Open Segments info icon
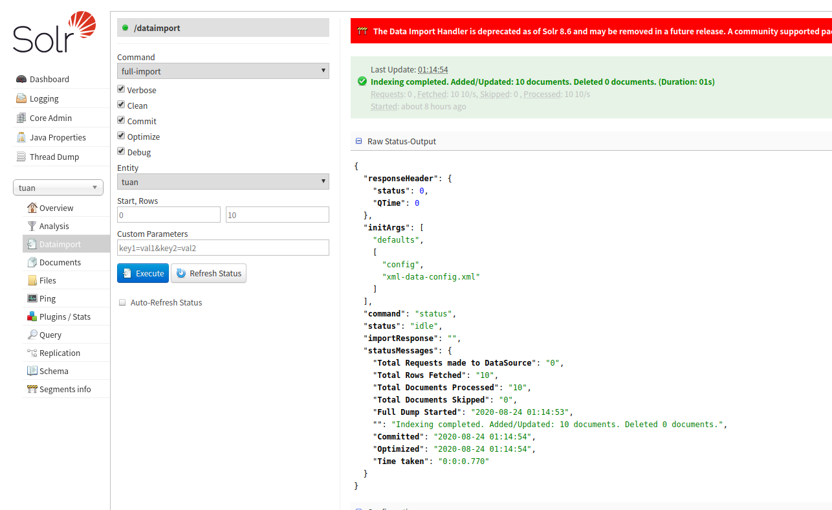The height and width of the screenshot is (510, 832). 32,389
